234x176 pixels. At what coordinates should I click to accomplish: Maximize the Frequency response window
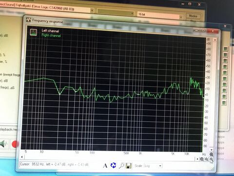coord(203,30)
